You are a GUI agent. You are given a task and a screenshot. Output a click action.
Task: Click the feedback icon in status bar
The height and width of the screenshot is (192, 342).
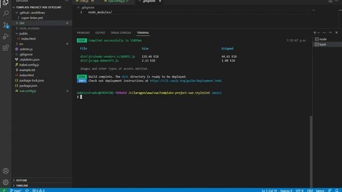[x=330, y=190]
